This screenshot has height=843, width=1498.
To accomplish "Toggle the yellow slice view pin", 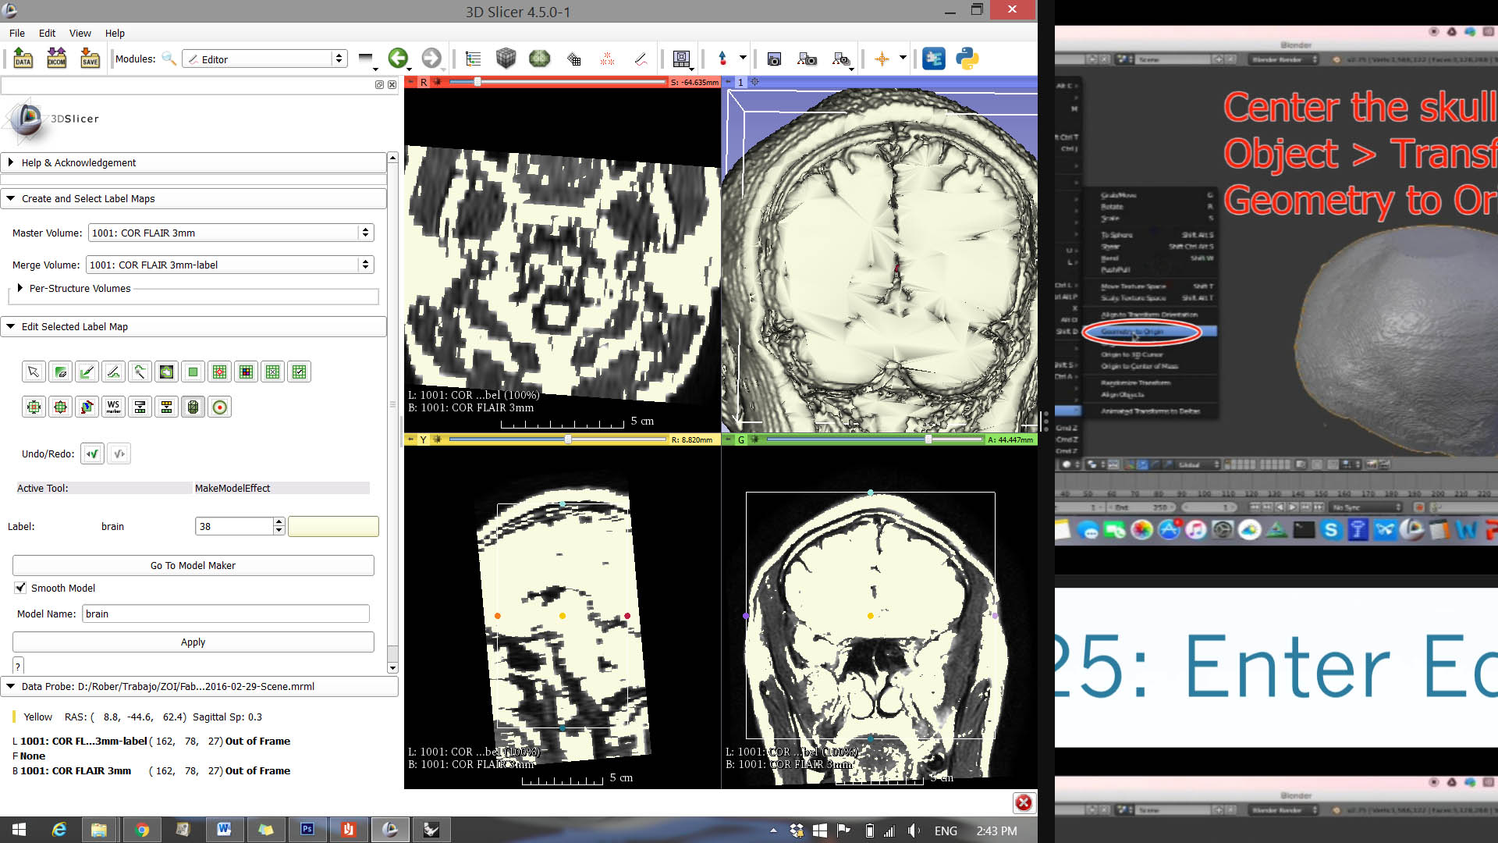I will click(x=410, y=439).
